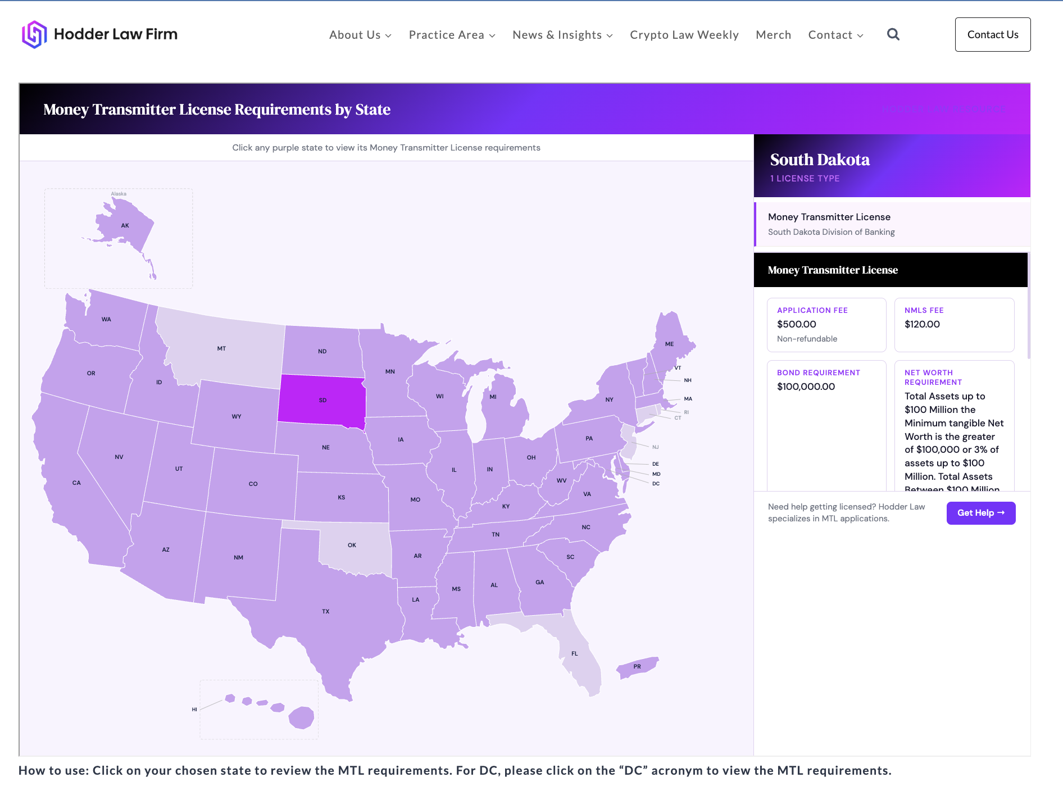Select Wyoming on the map
Viewport: 1063px width, 800px height.
(237, 416)
